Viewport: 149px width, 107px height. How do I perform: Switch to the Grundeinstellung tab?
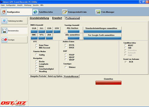pos(39,18)
